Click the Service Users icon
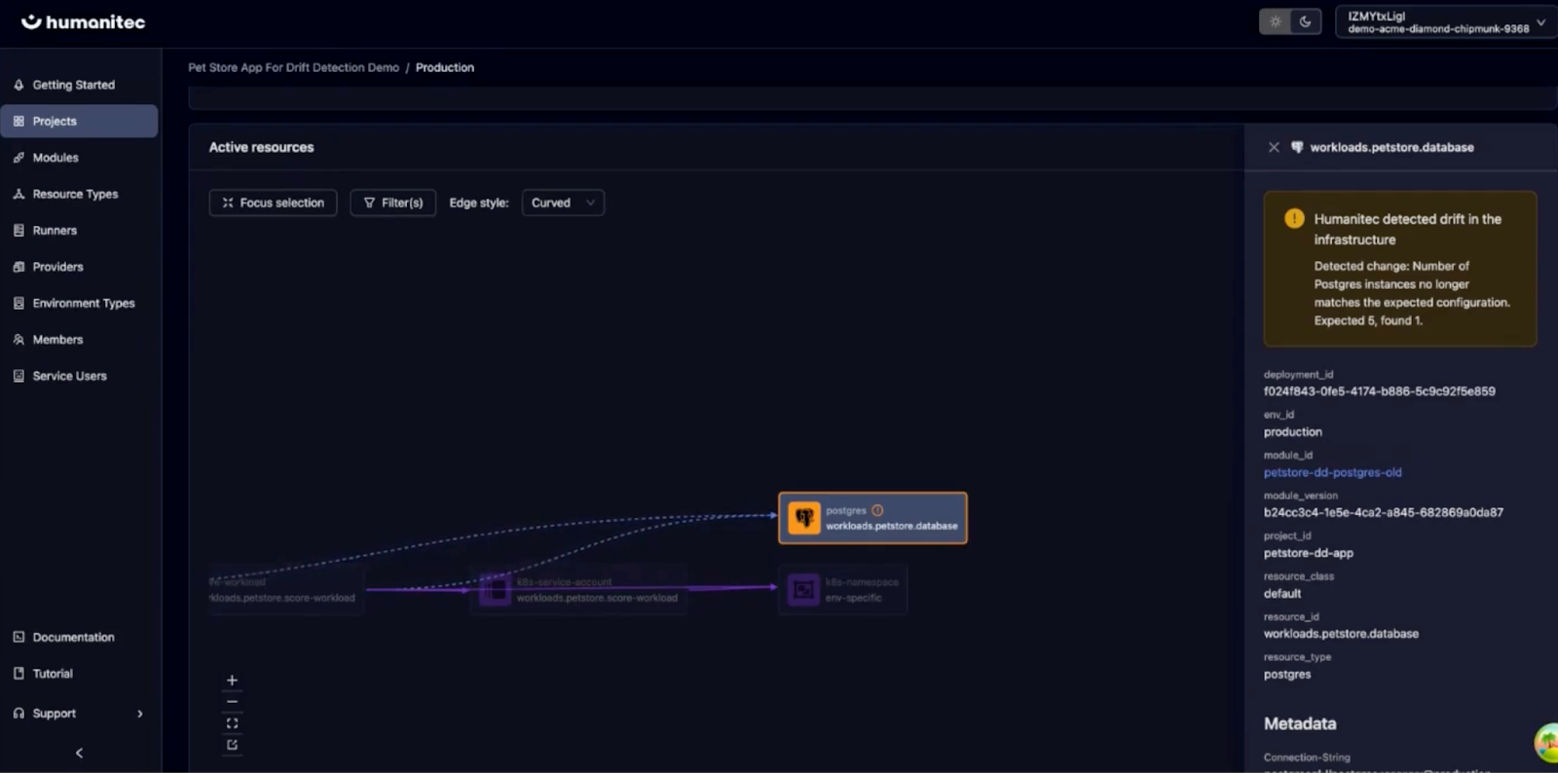The height and width of the screenshot is (773, 1558). click(19, 376)
